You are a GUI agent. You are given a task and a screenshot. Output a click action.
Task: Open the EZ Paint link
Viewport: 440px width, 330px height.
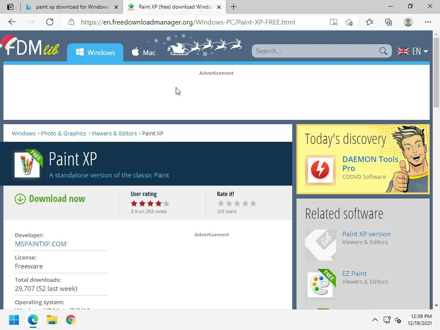354,274
